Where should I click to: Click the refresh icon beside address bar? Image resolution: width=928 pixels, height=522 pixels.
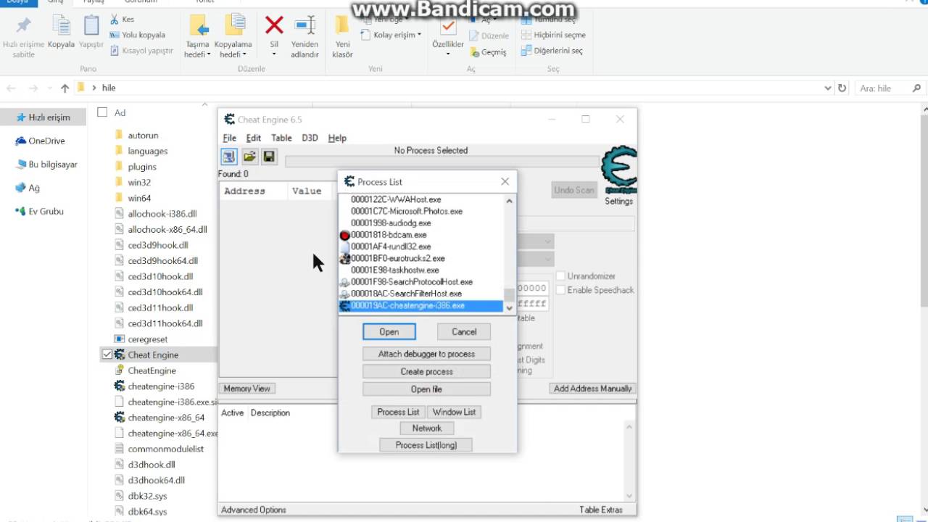[x=842, y=88]
